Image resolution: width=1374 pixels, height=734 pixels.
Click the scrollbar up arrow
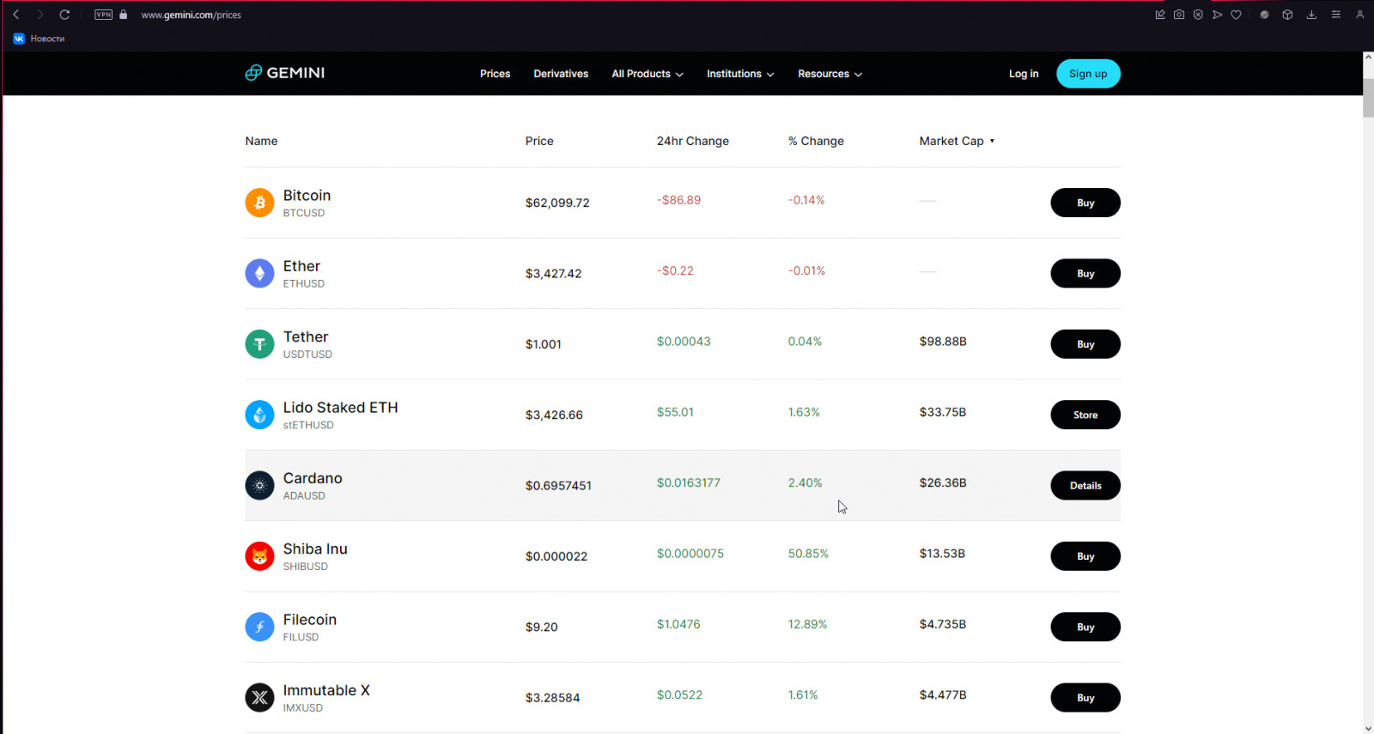(x=1368, y=57)
